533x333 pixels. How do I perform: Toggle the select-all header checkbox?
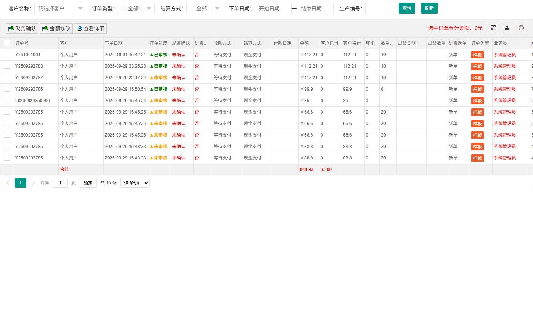click(7, 43)
